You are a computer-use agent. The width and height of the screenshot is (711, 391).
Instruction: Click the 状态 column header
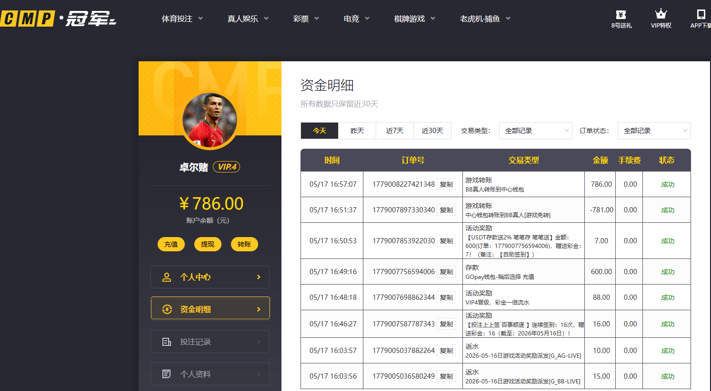click(x=667, y=160)
